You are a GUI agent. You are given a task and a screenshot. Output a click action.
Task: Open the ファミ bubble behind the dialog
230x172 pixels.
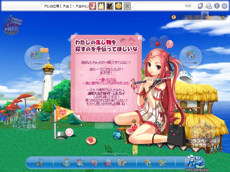click(x=66, y=67)
